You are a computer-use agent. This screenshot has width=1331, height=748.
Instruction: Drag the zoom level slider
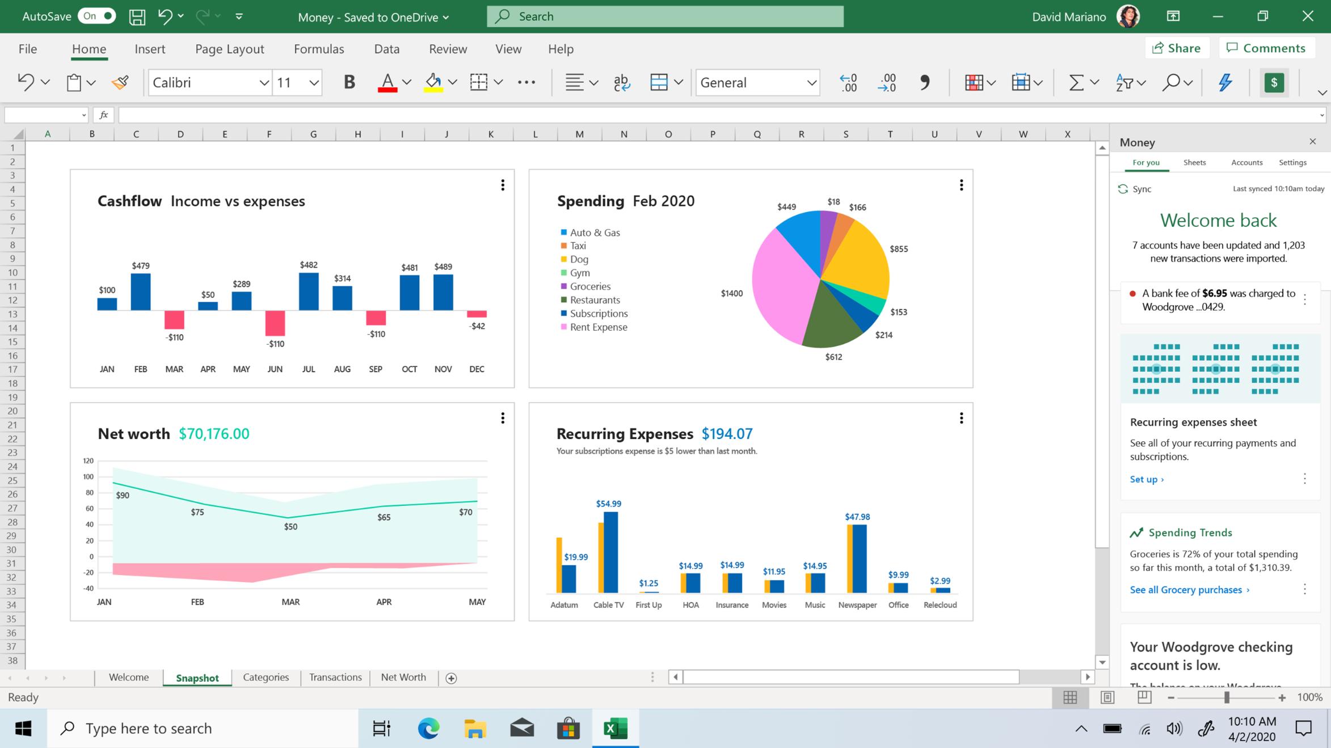point(1225,697)
